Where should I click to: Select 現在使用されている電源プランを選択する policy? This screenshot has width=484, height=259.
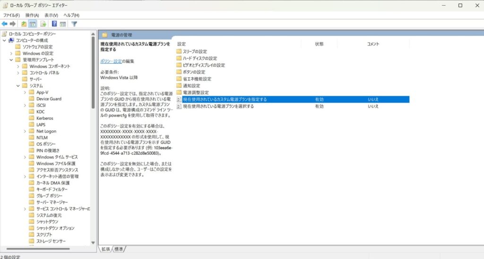(x=218, y=107)
